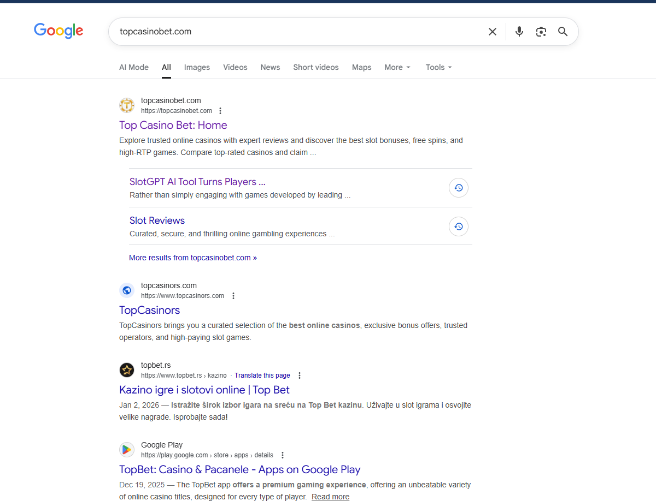Image resolution: width=656 pixels, height=501 pixels.
Task: Click Translate this page link
Action: click(x=262, y=375)
